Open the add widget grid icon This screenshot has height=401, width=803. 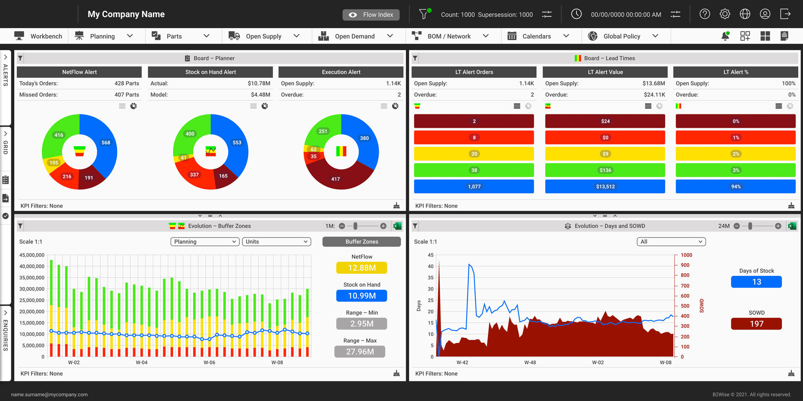click(745, 36)
